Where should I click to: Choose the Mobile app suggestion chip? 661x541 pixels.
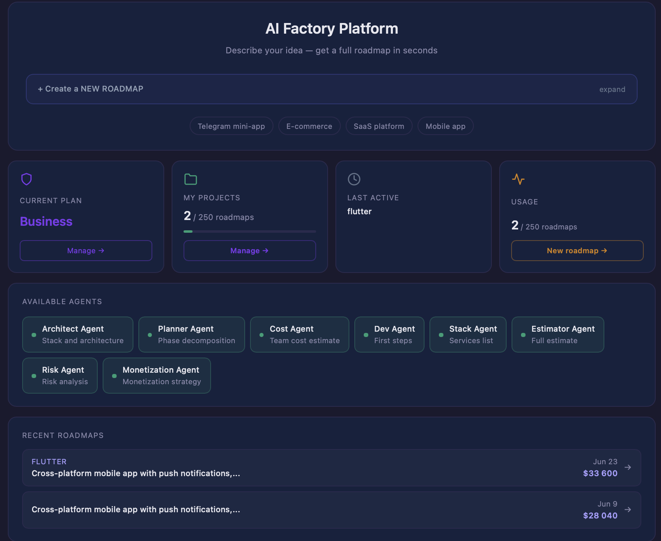tap(445, 126)
